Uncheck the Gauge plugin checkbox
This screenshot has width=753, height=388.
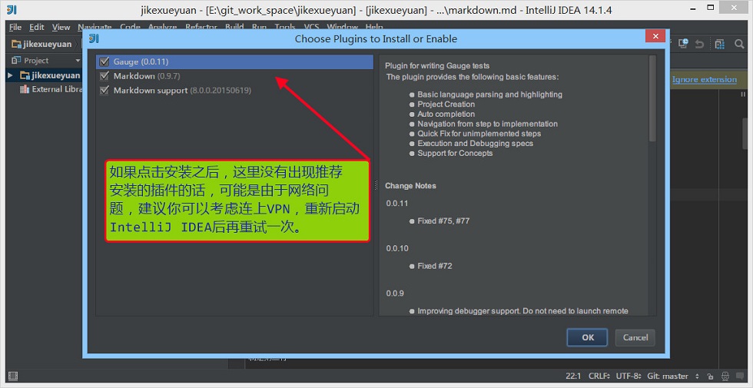click(104, 61)
